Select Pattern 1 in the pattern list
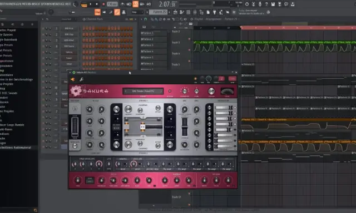Image resolution: width=356 pixels, height=213 pixels. [154, 33]
